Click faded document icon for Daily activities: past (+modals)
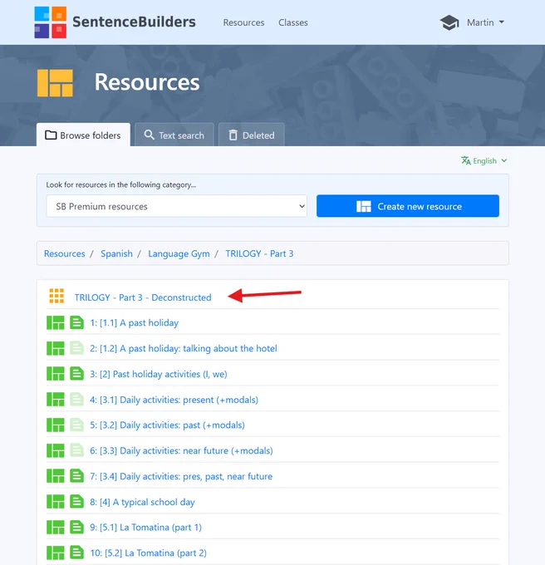The image size is (545, 565). point(76,425)
